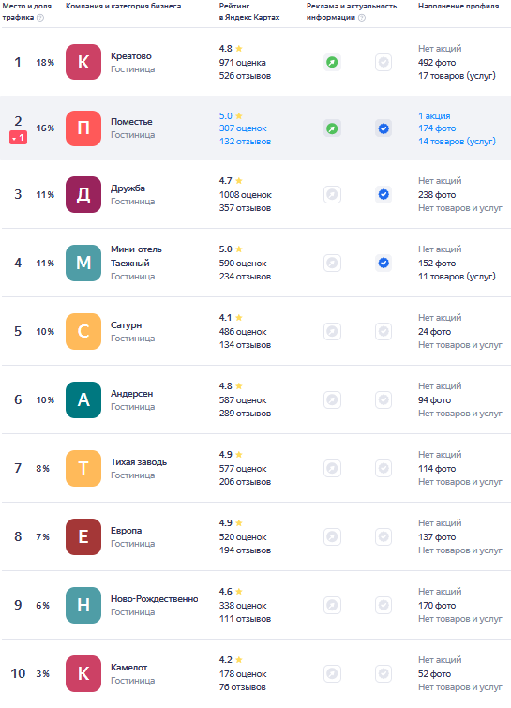Image resolution: width=511 pixels, height=708 pixels.
Task: Click the gray verification checkmark for Камелот
Action: pyautogui.click(x=383, y=673)
